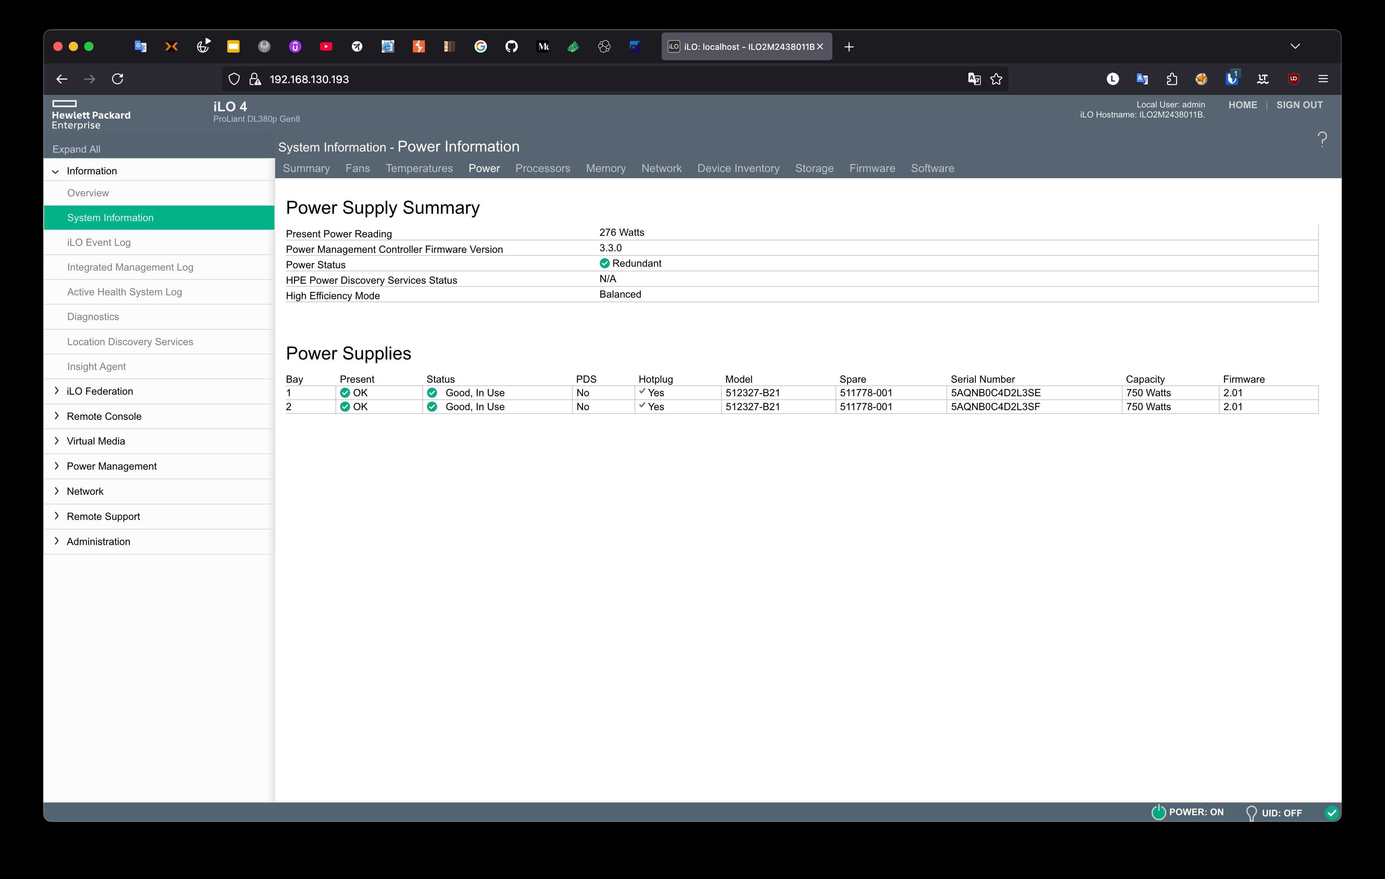Open the Integrated Management Log
Image resolution: width=1385 pixels, height=879 pixels.
159,267
